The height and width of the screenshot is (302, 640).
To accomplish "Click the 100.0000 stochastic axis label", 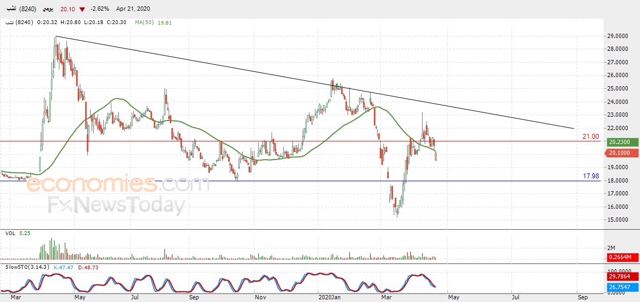I will coord(619,271).
